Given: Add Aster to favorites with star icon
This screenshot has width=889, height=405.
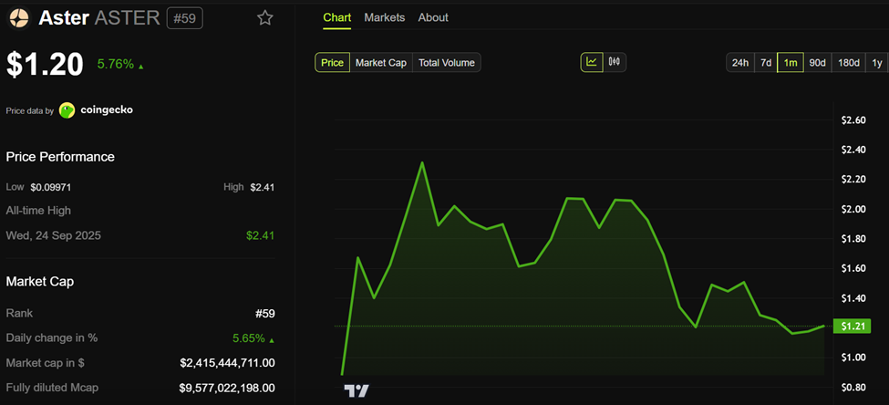Looking at the screenshot, I should tap(264, 17).
